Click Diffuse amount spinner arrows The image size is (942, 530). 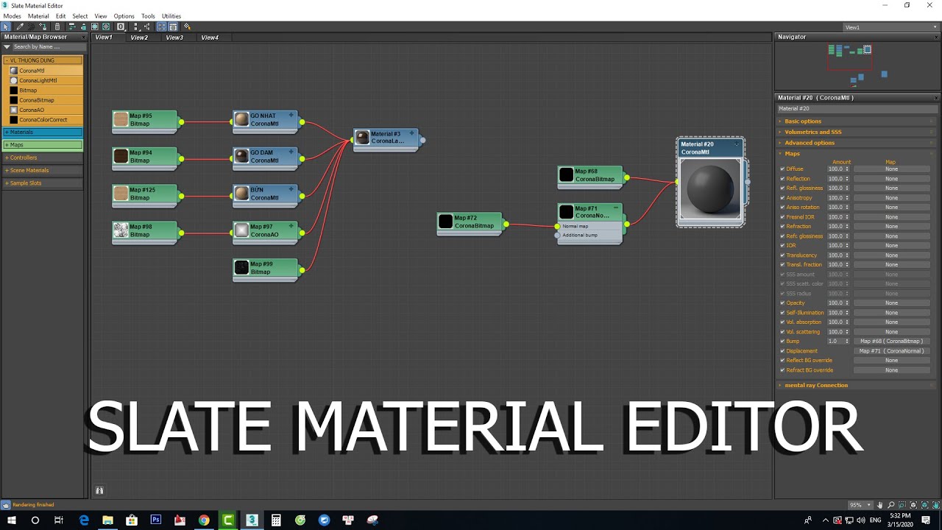click(x=847, y=169)
